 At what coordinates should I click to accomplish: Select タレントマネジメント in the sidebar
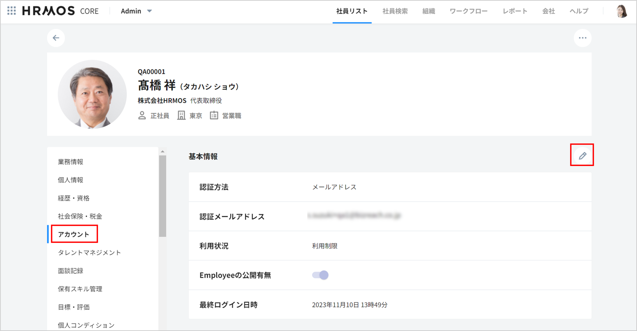click(x=89, y=252)
